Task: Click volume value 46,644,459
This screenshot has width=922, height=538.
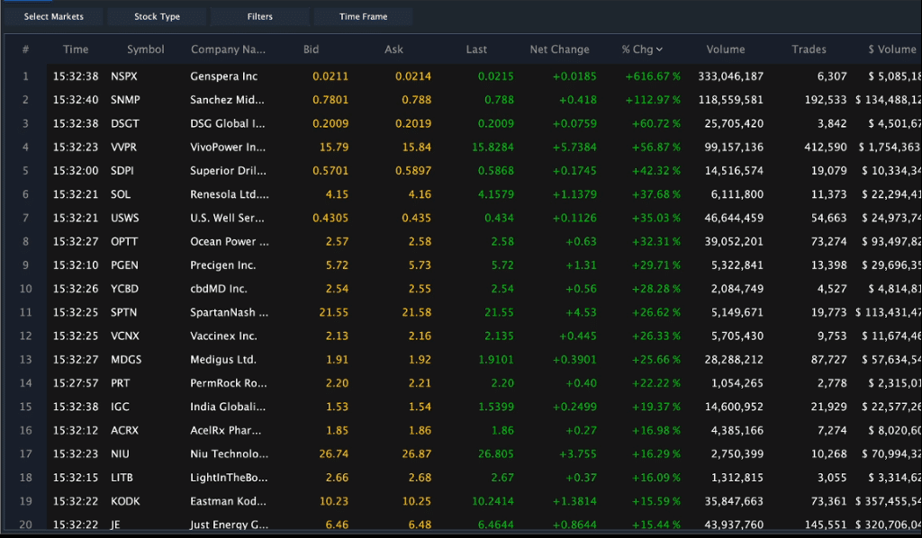Action: tap(735, 218)
